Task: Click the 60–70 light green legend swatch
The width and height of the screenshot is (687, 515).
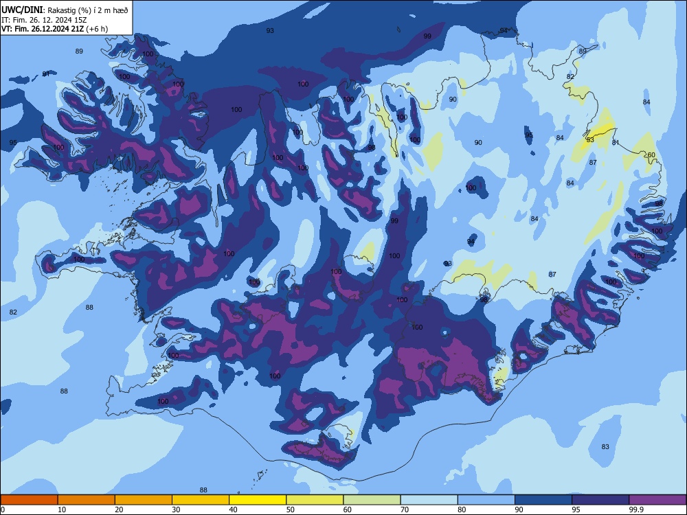Action: tap(372, 500)
